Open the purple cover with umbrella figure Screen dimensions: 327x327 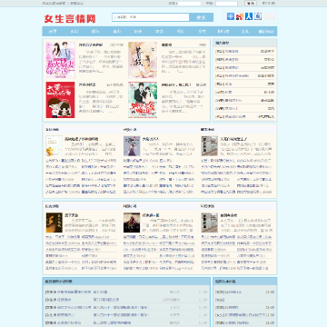pos(132,146)
